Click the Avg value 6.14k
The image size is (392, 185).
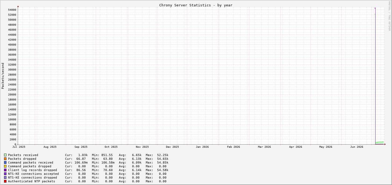tap(137, 170)
